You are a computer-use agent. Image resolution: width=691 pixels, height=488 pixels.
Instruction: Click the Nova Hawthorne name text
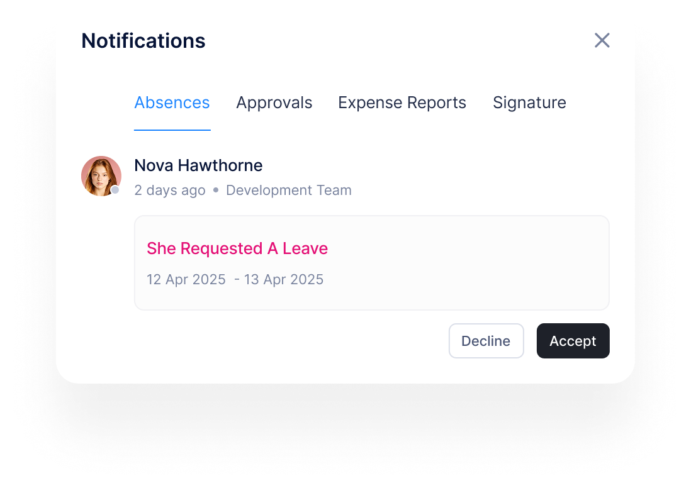[x=198, y=165]
